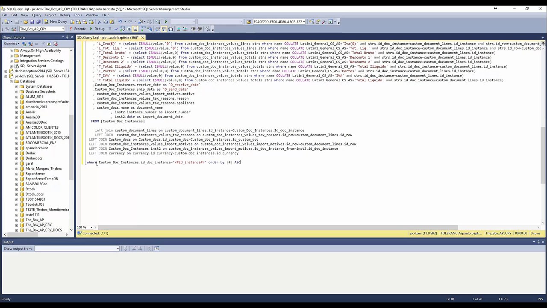This screenshot has height=308, width=547.
Task: Close the SQLQuery1.sql tab
Action: [143, 38]
